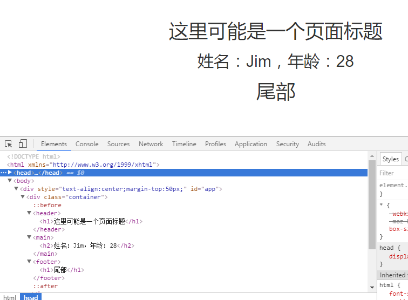
Task: Select the Styles sidebar tab
Action: pyautogui.click(x=391, y=159)
